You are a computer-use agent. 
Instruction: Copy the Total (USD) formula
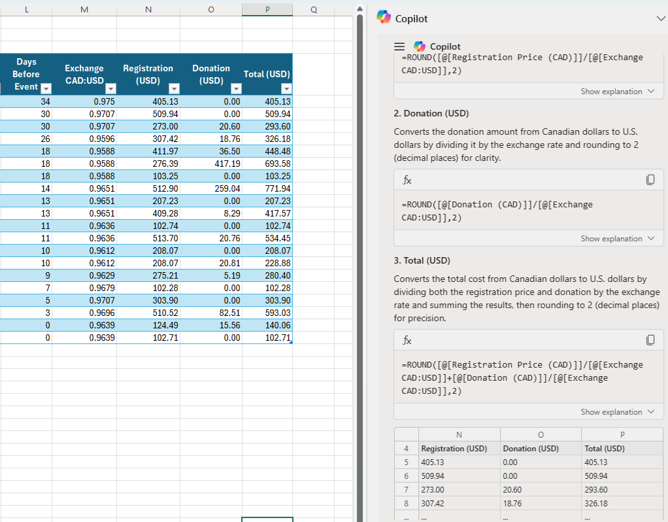650,340
